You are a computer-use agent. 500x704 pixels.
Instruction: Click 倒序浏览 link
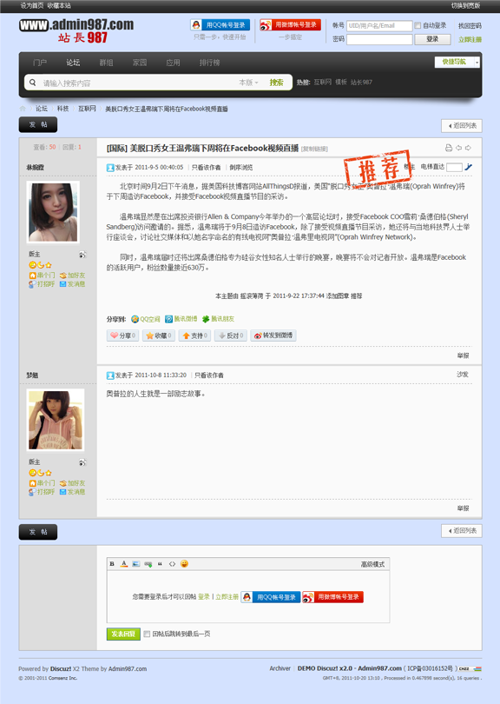(x=241, y=168)
